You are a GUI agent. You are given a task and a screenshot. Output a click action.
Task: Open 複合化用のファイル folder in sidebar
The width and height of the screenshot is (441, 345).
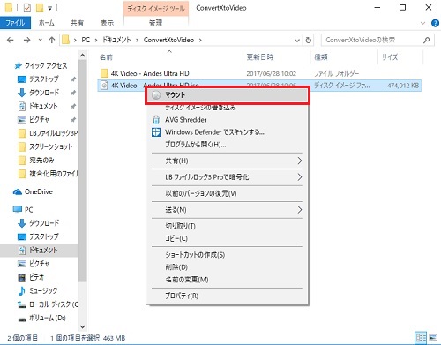pos(53,174)
